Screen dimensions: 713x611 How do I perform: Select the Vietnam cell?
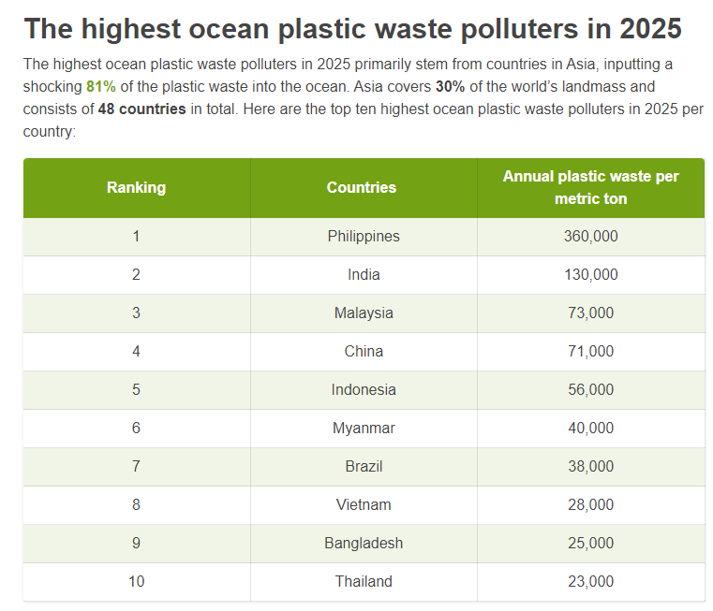click(x=364, y=505)
